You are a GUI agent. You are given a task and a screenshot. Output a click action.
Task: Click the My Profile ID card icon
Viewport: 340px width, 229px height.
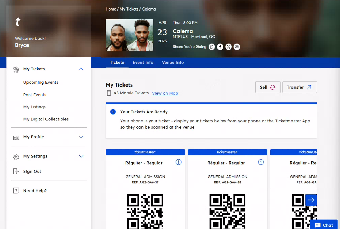click(x=16, y=138)
